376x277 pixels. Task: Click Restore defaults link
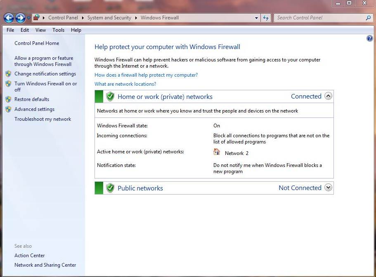pyautogui.click(x=32, y=99)
